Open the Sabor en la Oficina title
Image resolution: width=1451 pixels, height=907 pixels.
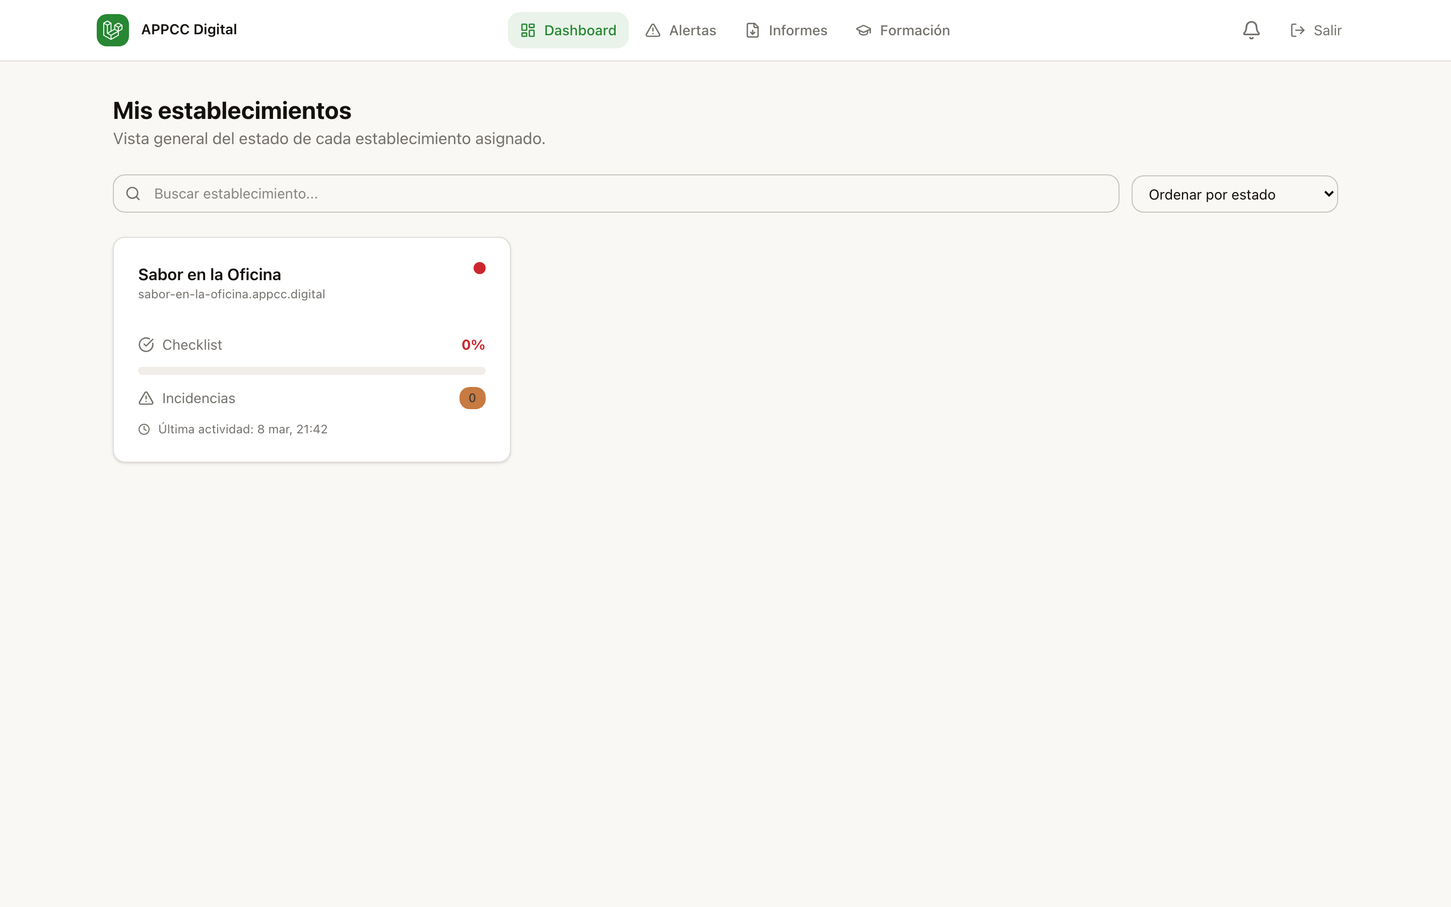(209, 275)
